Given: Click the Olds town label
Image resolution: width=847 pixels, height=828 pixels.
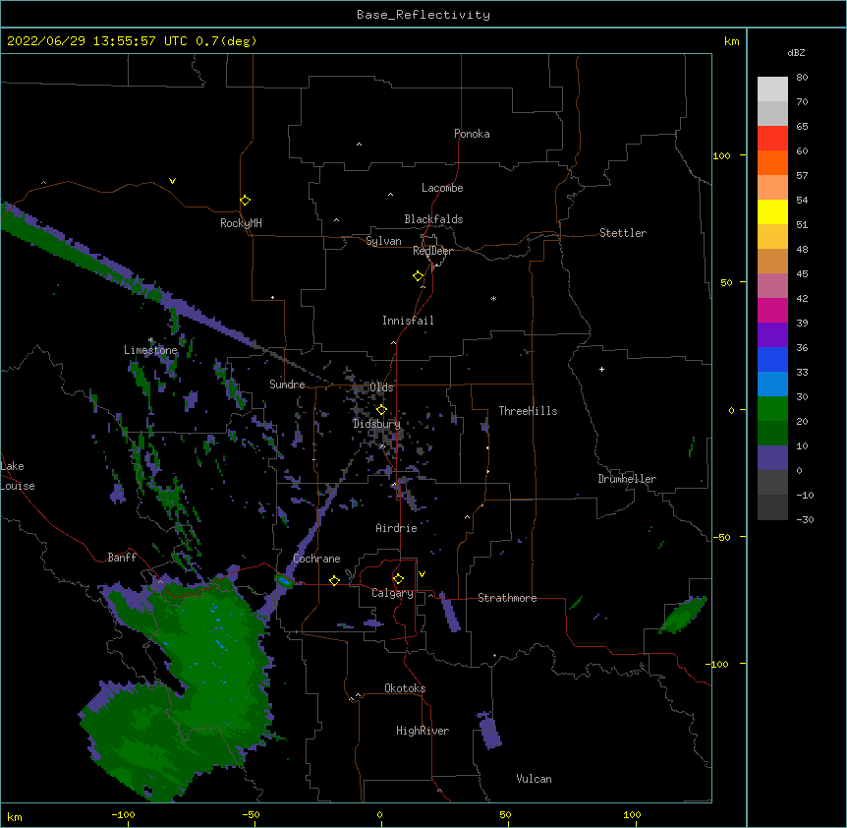Looking at the screenshot, I should (x=381, y=387).
